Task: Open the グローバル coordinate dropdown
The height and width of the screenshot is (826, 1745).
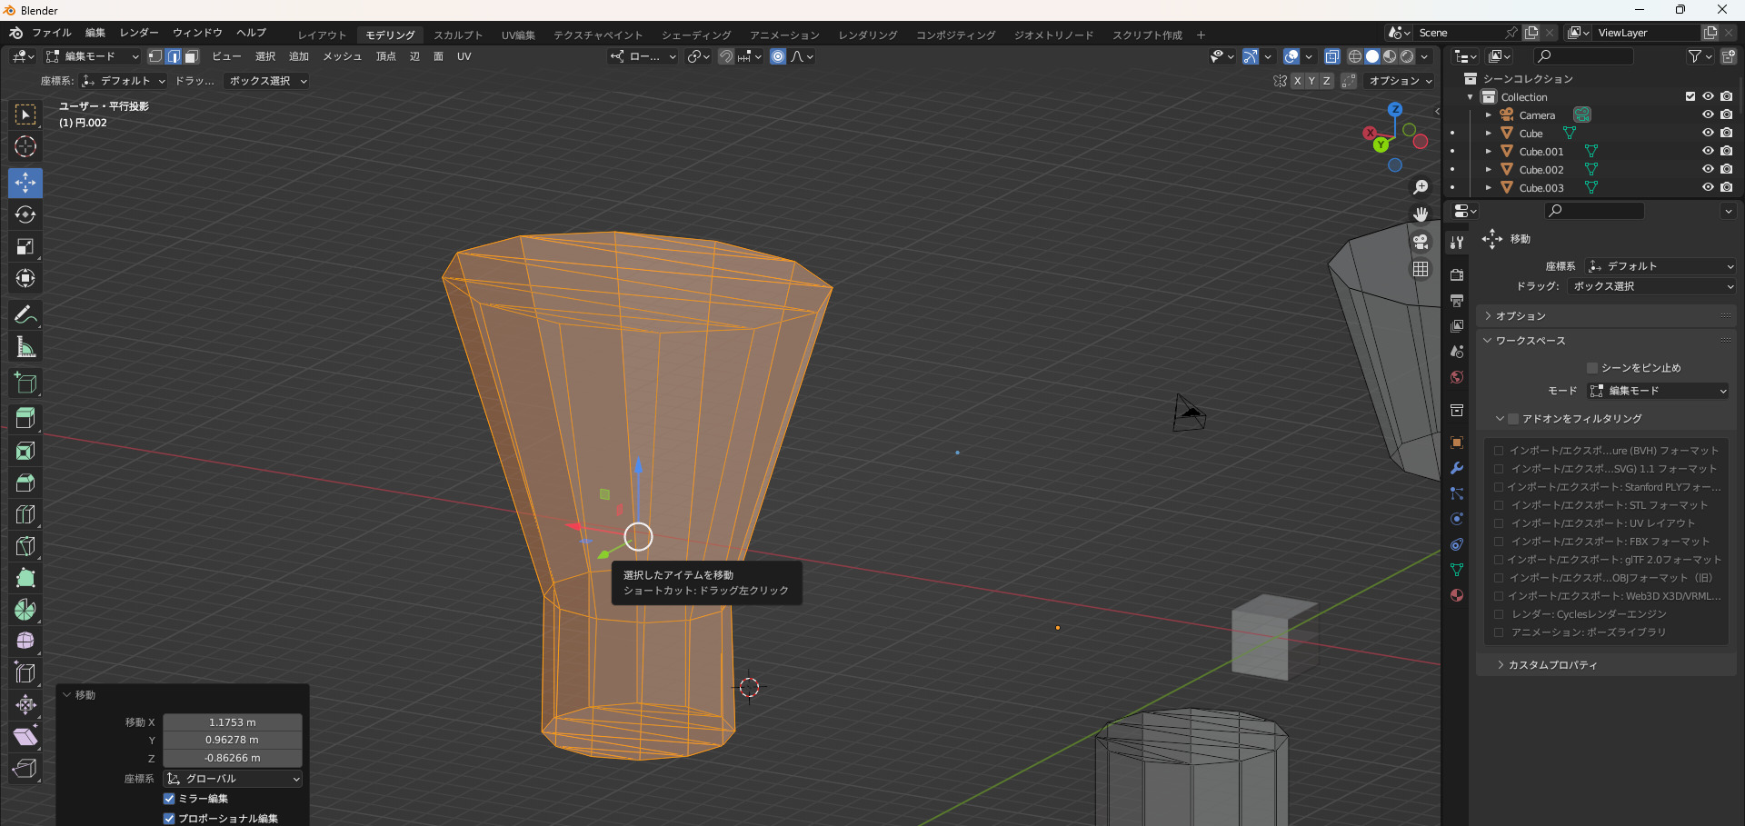Action: point(233,779)
